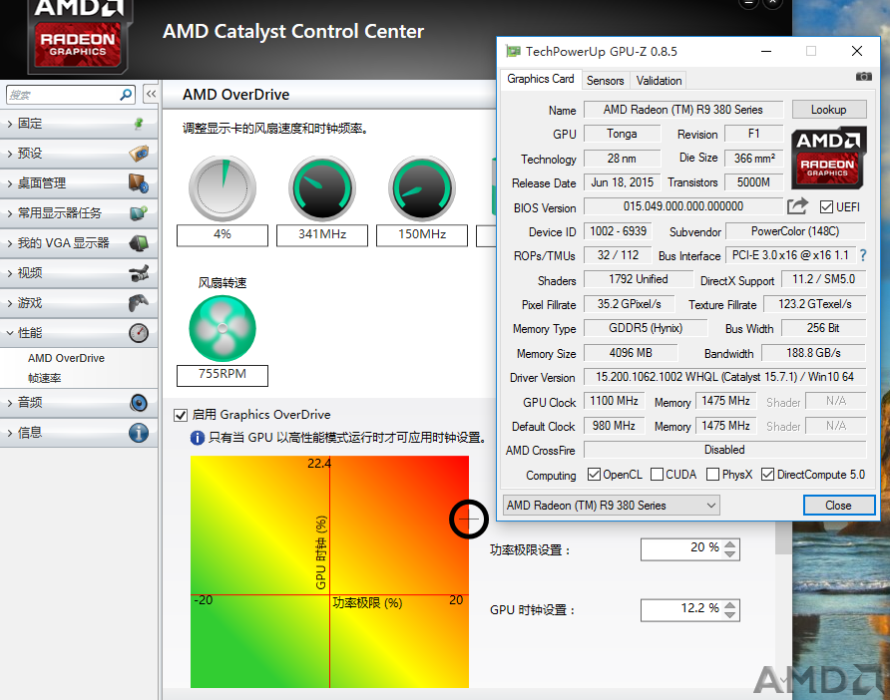The width and height of the screenshot is (890, 700).
Task: Toggle the OpenCL checkbox
Action: coord(594,475)
